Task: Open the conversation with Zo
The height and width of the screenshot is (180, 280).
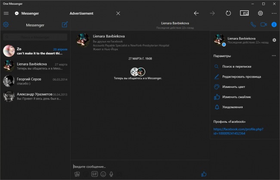Action: 35,51
